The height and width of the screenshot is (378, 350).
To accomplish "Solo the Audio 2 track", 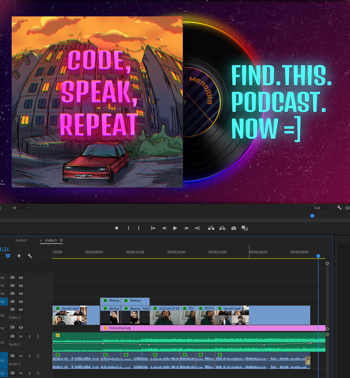I will coord(30,356).
